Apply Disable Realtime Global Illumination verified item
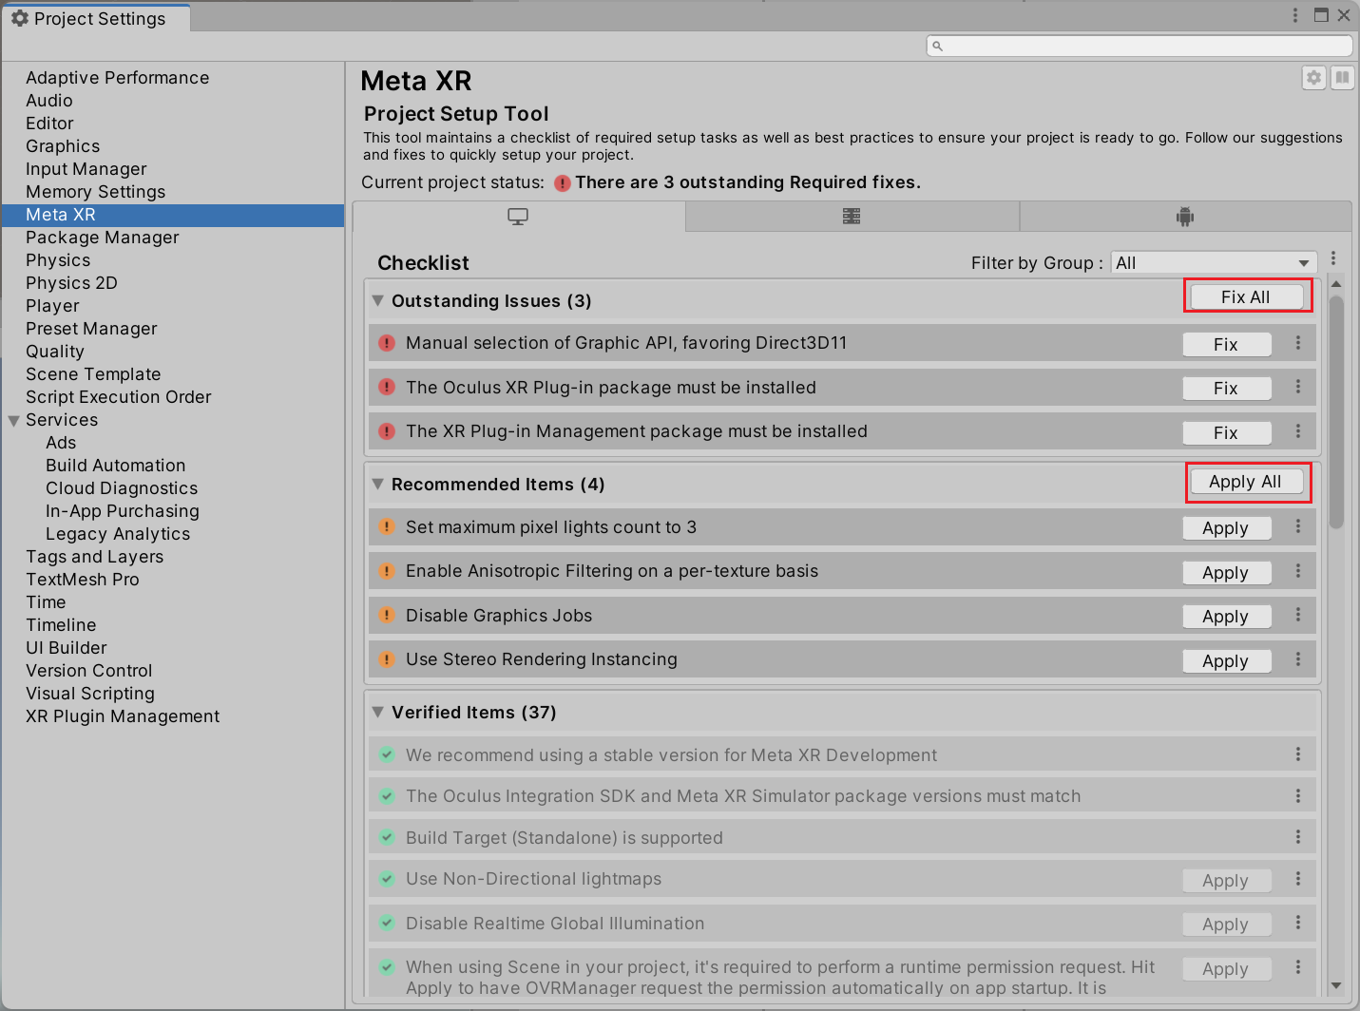This screenshot has width=1360, height=1011. [1227, 925]
